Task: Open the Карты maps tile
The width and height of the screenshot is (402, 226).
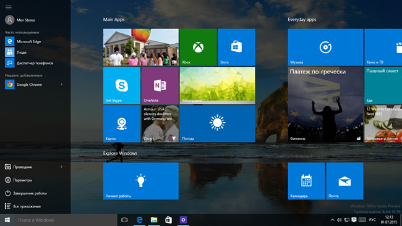Action: click(122, 124)
